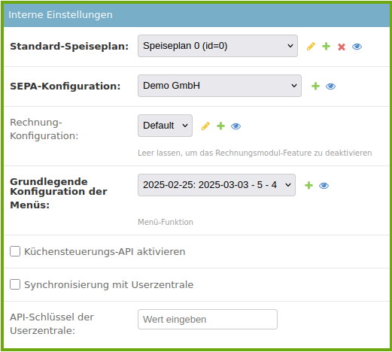Image resolution: width=392 pixels, height=352 pixels.
Task: Click the help text 'Leer lassen, um das Rechnungsmodul-Feature'
Action: pyautogui.click(x=255, y=153)
